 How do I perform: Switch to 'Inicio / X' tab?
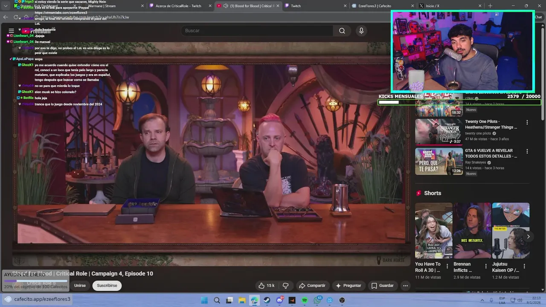point(450,6)
